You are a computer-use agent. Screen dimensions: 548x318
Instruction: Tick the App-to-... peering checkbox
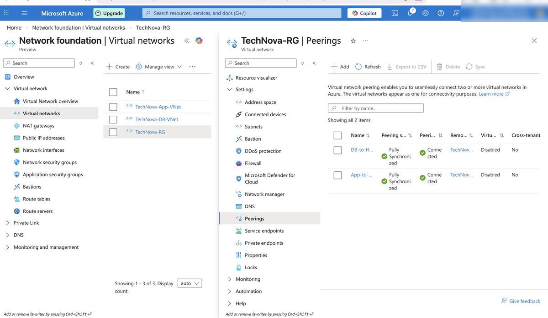338,175
